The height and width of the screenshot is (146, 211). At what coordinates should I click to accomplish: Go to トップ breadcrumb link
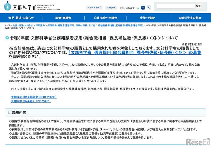[7, 26]
